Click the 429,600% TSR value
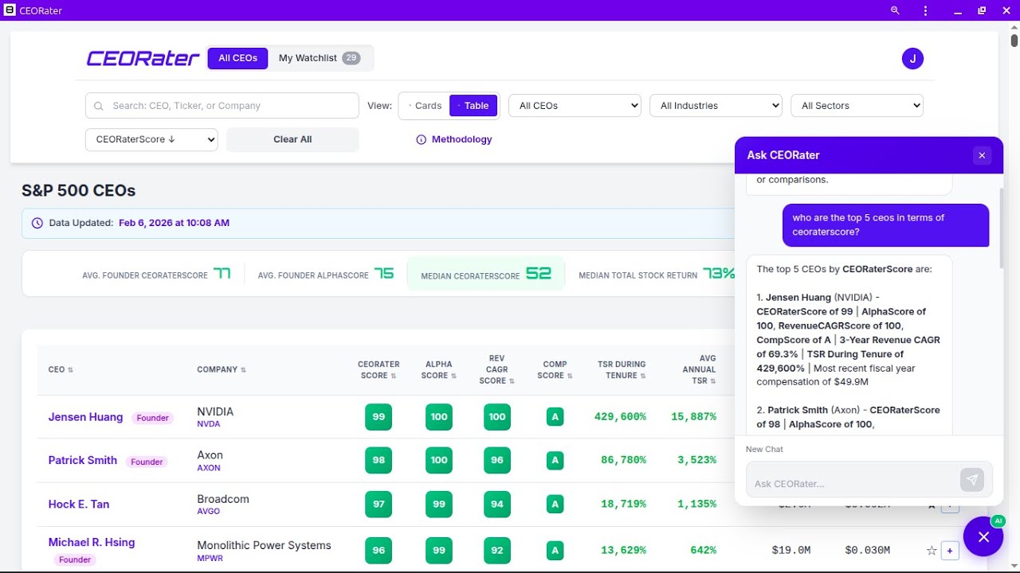Image resolution: width=1020 pixels, height=573 pixels. [x=620, y=417]
